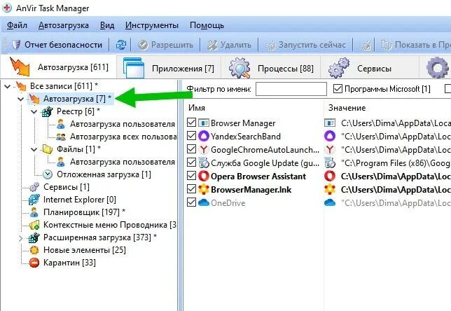Select Новые элементы [25] tree item
451x311 pixels.
(85, 250)
